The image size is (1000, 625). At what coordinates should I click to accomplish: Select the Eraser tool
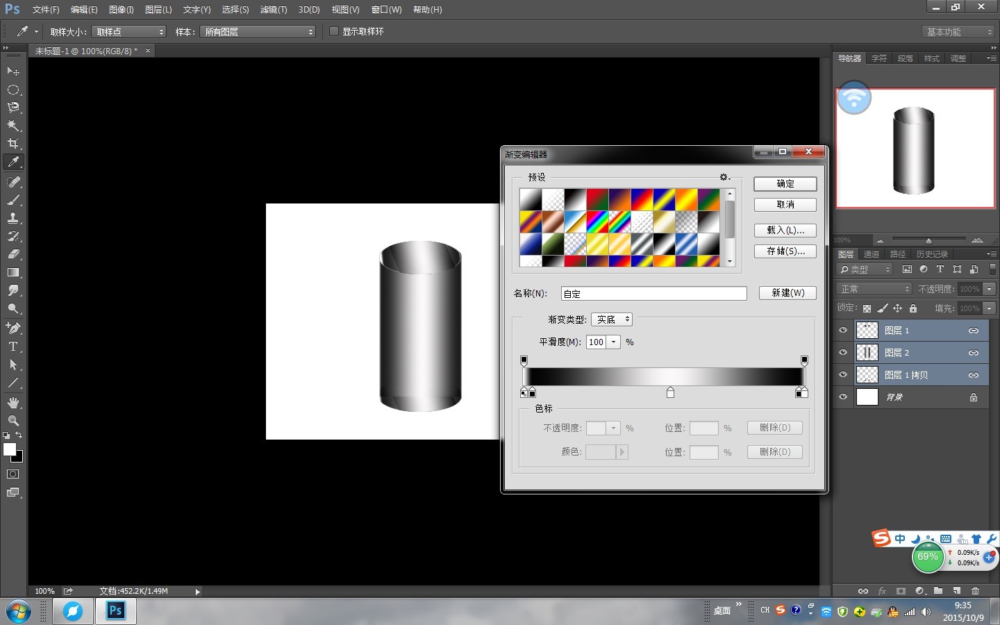[x=13, y=254]
